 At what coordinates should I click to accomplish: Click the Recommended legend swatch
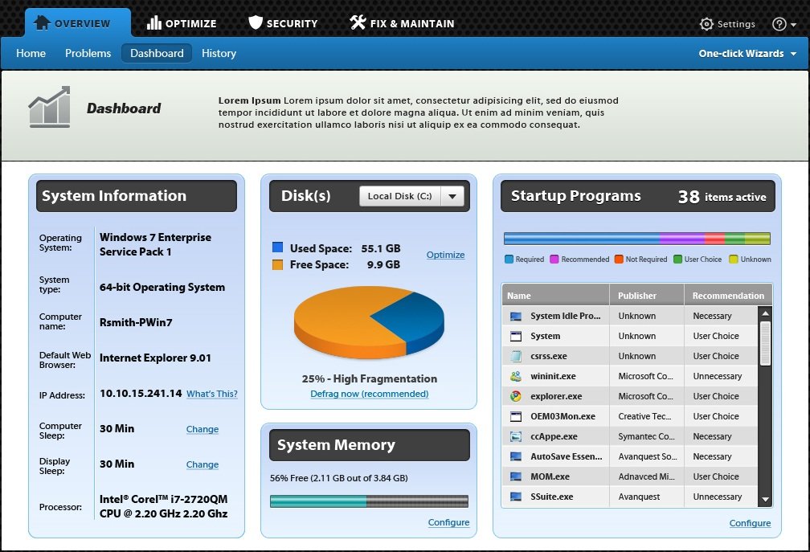tap(554, 260)
